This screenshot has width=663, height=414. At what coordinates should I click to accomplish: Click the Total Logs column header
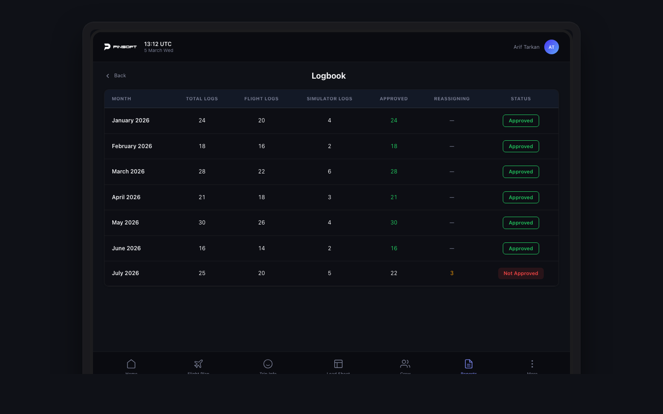(x=202, y=98)
